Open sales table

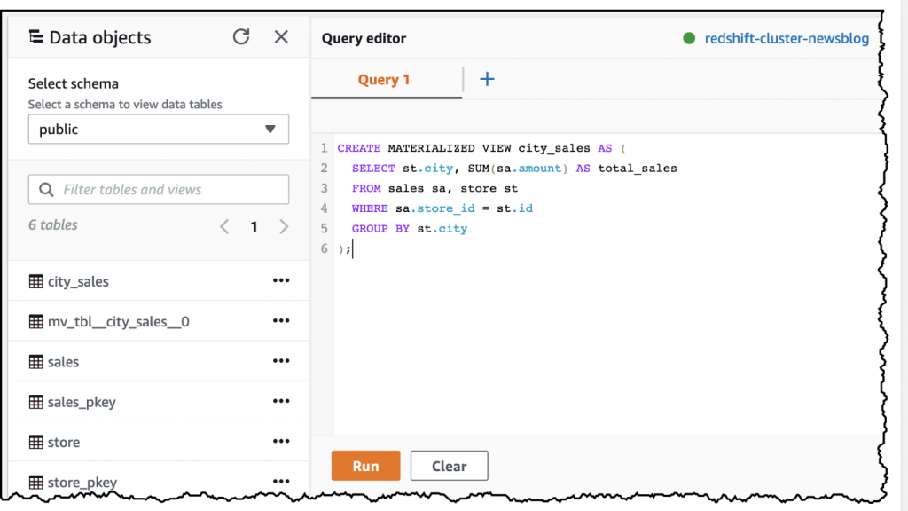pyautogui.click(x=63, y=362)
